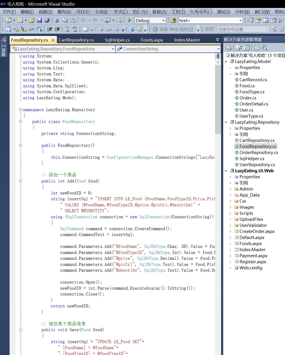285x355 pixels.
Task: Open the 编辑(E) menu
Action: pos(27,12)
